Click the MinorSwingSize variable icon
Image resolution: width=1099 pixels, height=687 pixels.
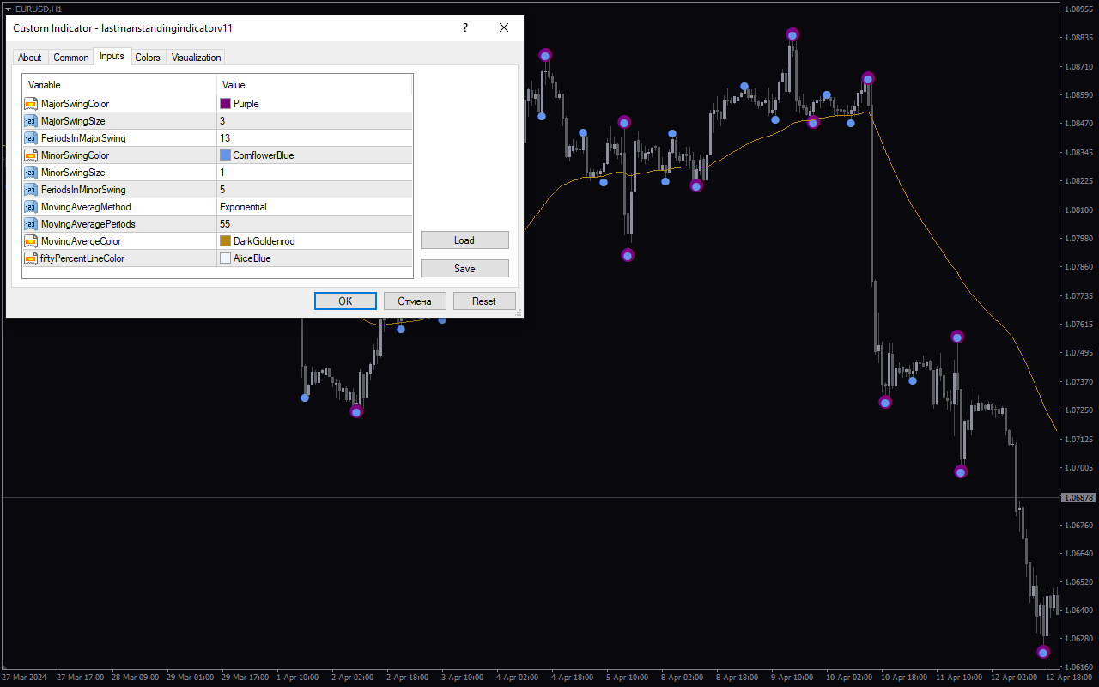31,173
